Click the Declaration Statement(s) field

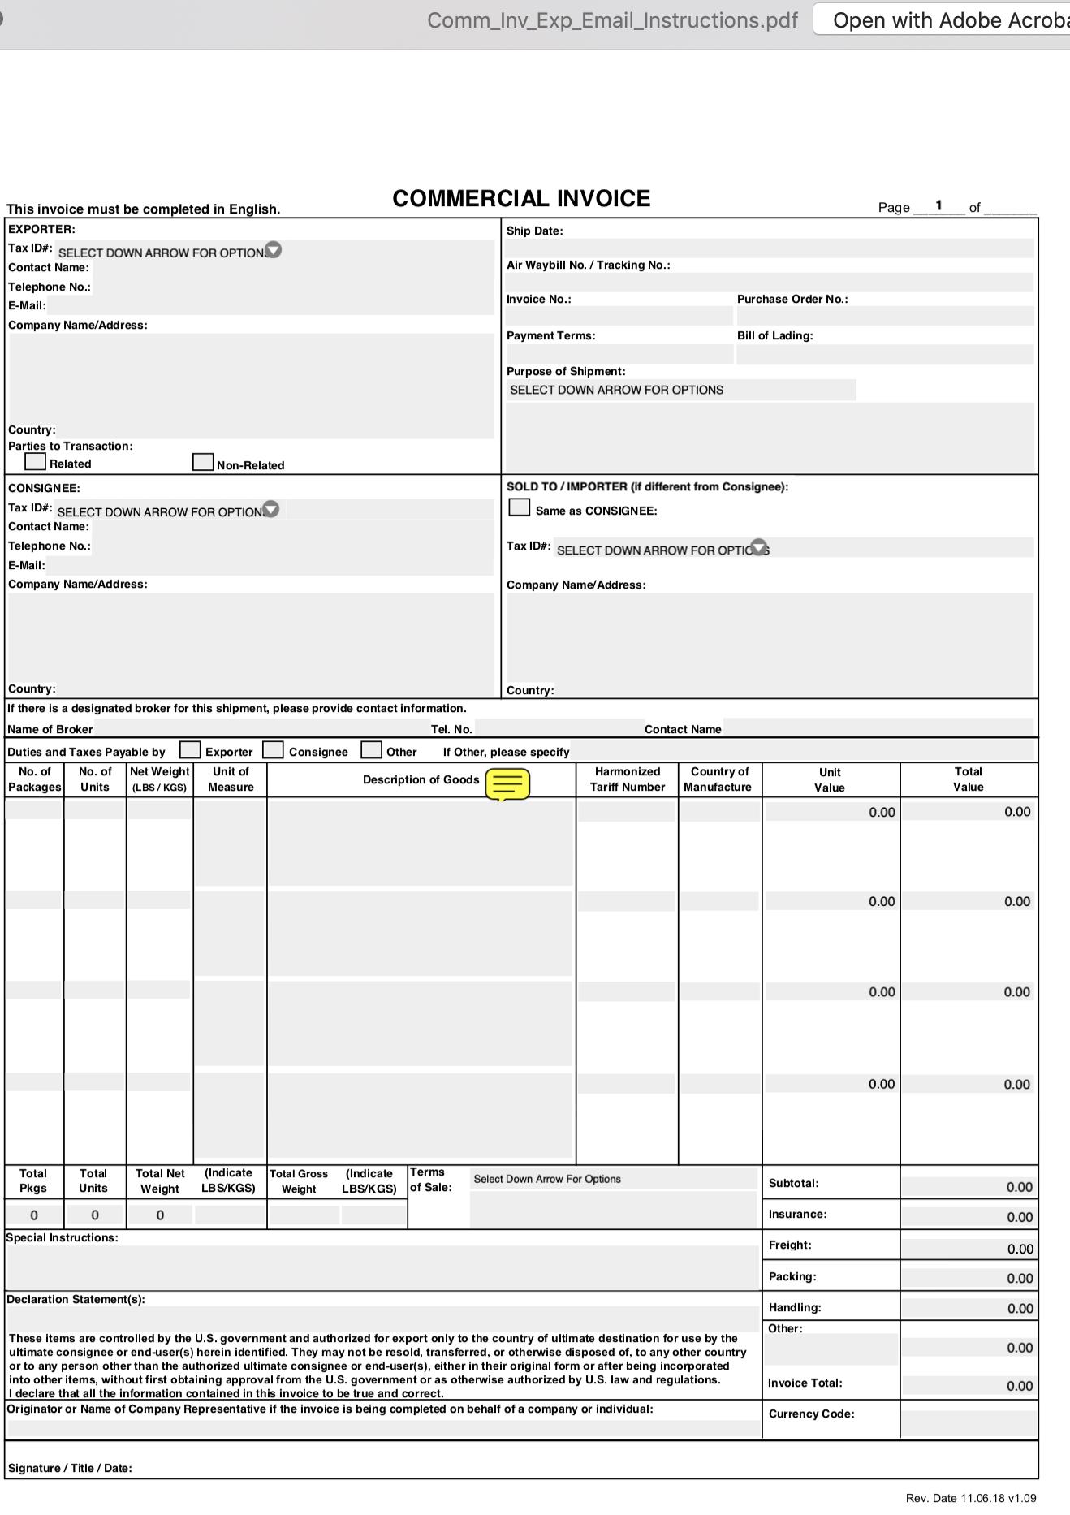click(x=382, y=1319)
